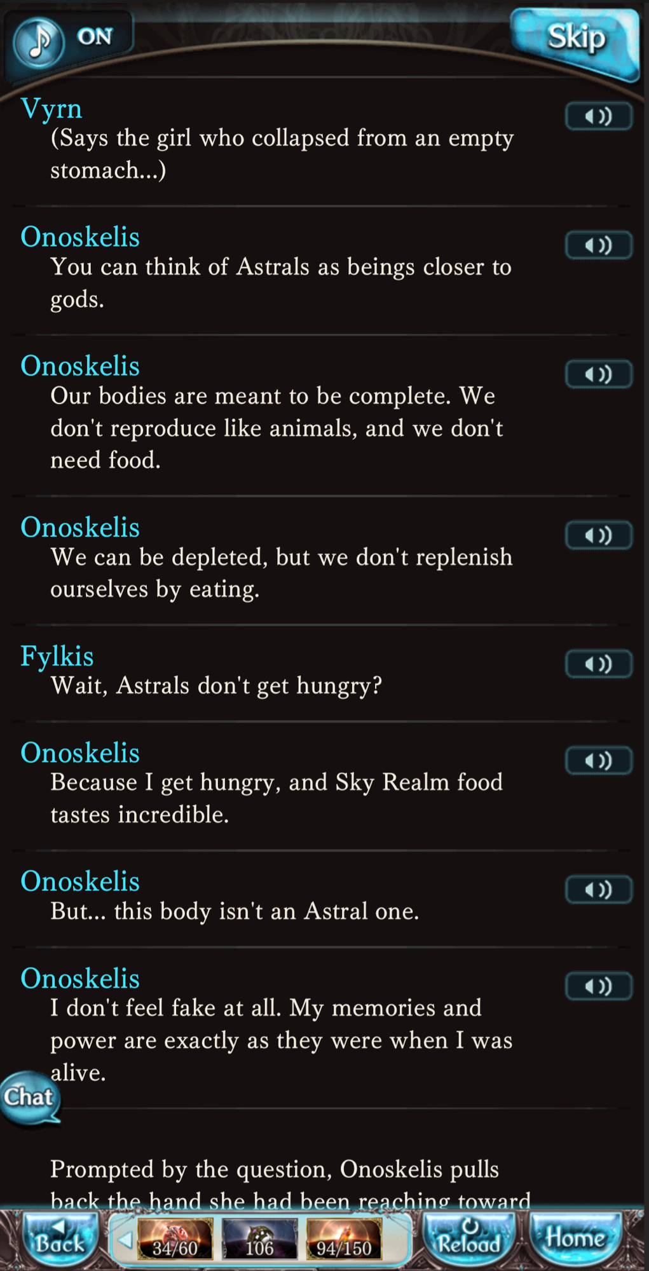The image size is (649, 1271).
Task: Play voice for 'Our bodies are meant to be complete'
Action: point(598,374)
